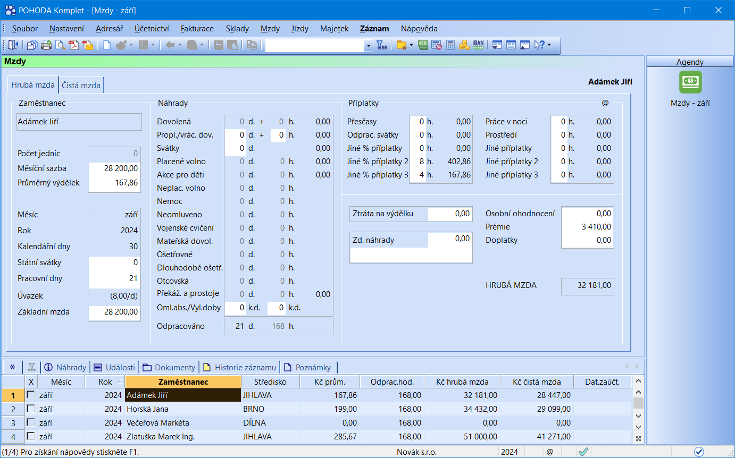Open Mzdy - září agenda icon
Viewport: 735px width, 458px height.
[x=690, y=82]
